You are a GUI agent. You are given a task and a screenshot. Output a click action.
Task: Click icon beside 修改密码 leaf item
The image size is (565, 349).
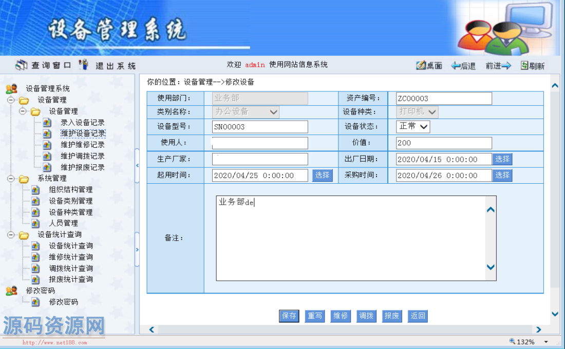35,302
